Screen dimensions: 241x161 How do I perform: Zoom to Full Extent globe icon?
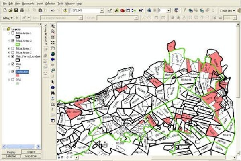(53, 54)
